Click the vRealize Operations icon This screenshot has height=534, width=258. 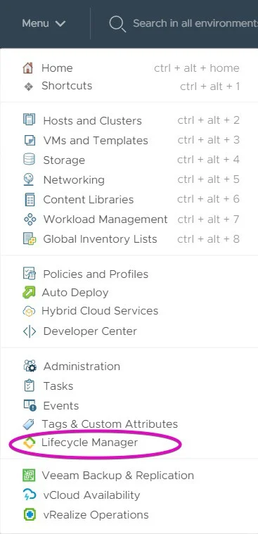[30, 514]
